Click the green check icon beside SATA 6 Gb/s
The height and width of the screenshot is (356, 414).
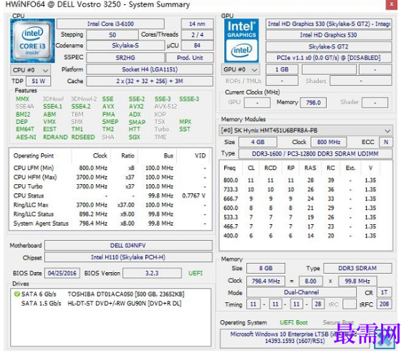[x=17, y=294]
